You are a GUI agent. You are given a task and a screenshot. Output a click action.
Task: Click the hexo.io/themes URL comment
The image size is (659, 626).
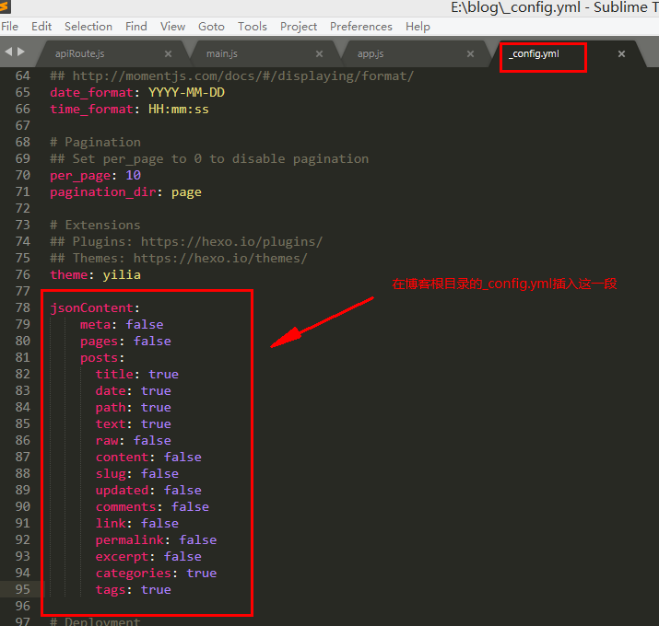pos(179,258)
